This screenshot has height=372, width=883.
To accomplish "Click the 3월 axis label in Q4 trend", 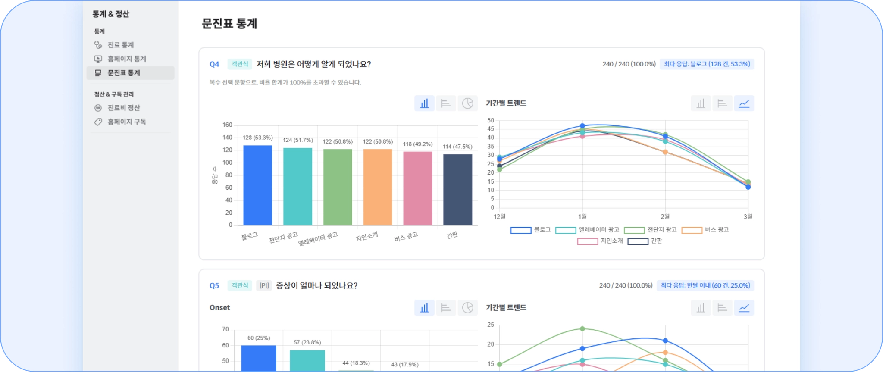I will 748,216.
